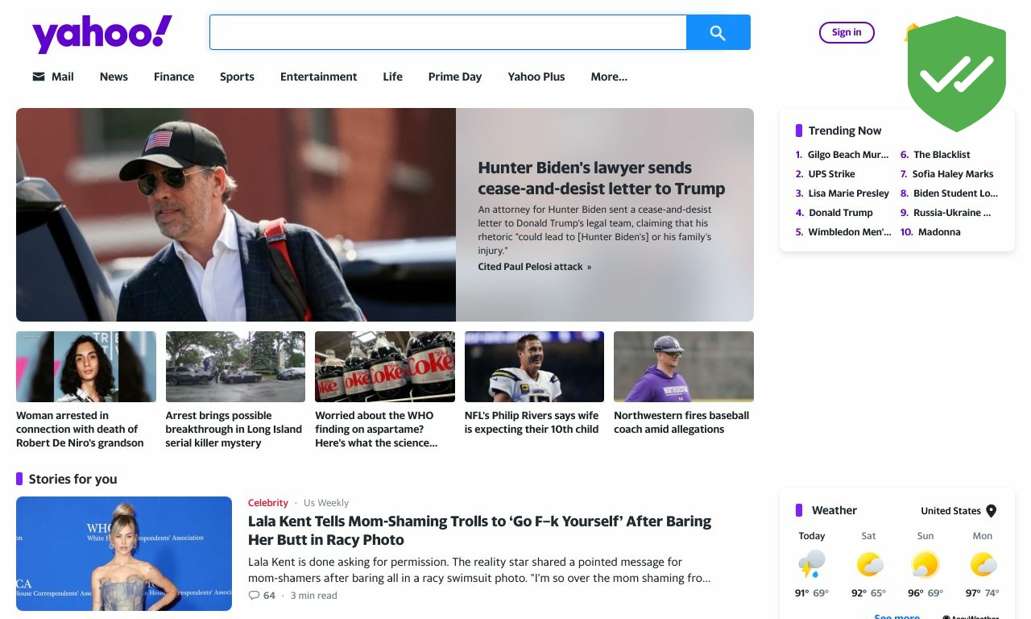This screenshot has width=1031, height=619.
Task: Select trending topic Donald Trump
Action: pos(840,213)
